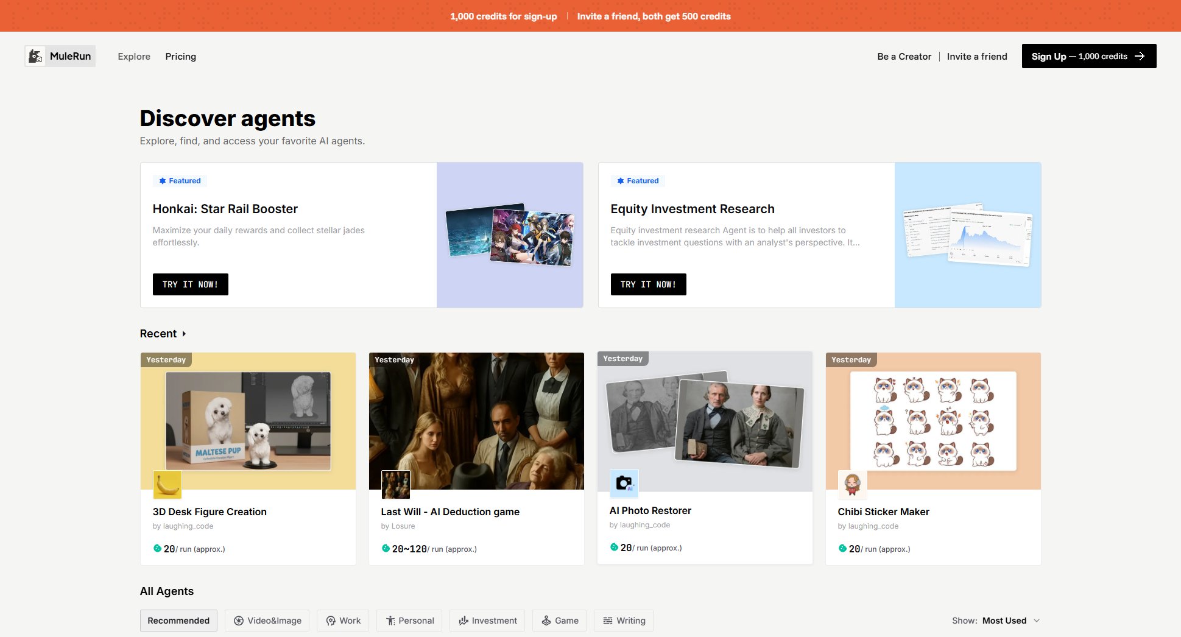Open Last Will - AI Deduction game title
This screenshot has width=1181, height=637.
(x=450, y=512)
